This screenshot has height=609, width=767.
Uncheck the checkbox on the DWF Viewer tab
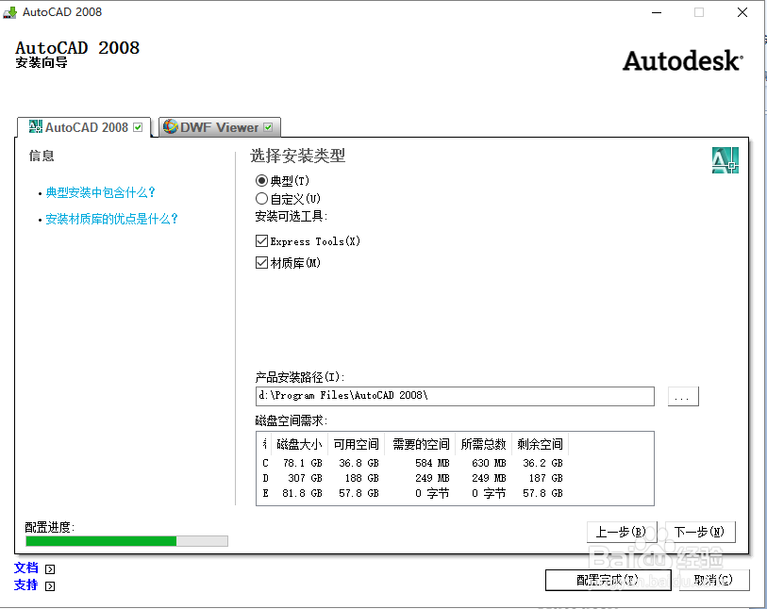point(270,125)
